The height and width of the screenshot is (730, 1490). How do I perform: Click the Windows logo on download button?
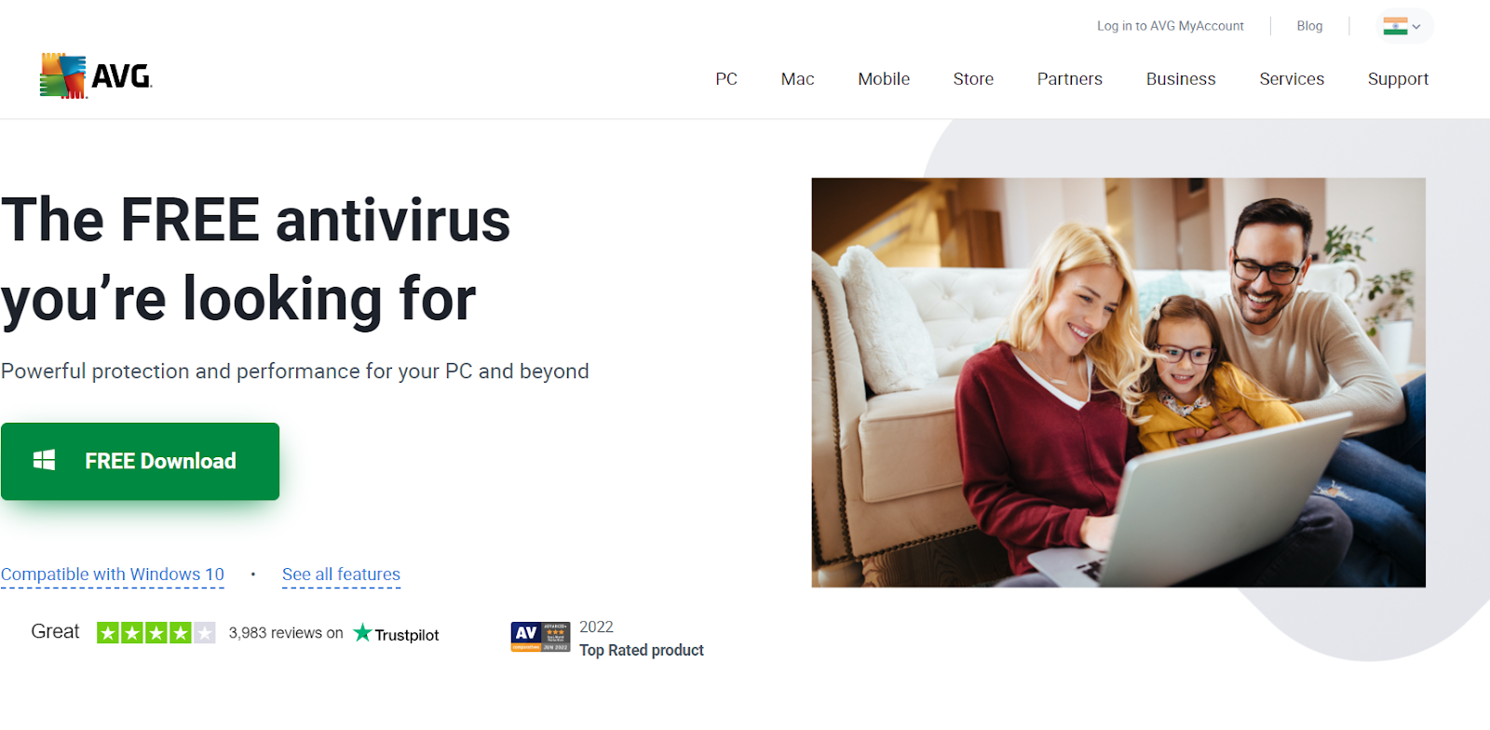(45, 460)
